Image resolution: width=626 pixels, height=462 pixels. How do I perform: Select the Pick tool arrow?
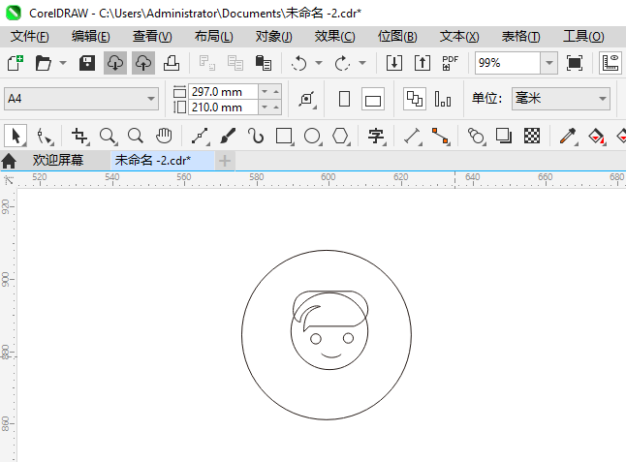click(x=16, y=136)
